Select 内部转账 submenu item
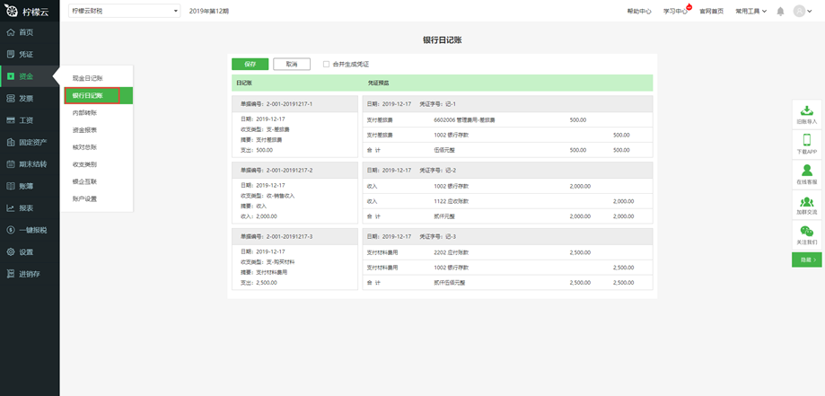Screen dimensions: 825x396 pos(84,112)
